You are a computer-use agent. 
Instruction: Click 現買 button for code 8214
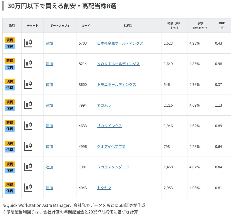[10, 61]
